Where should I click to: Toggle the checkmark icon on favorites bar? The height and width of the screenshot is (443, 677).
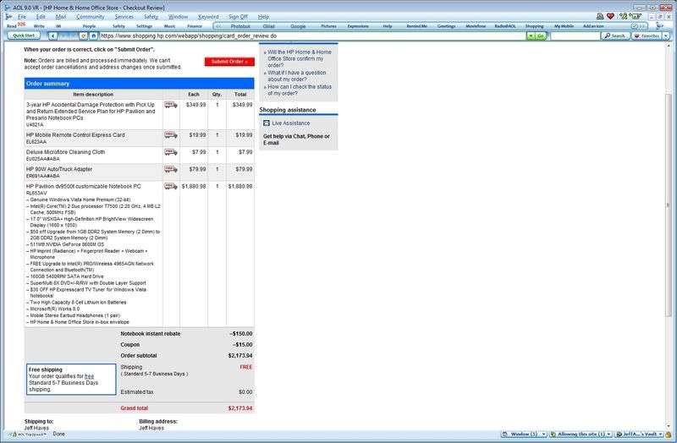(634, 26)
